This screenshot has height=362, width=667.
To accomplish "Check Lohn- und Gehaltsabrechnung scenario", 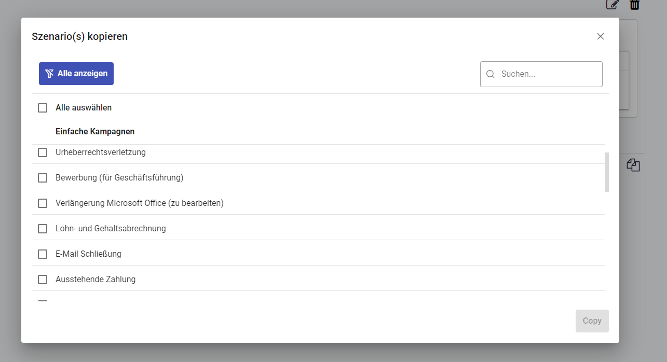I will [43, 229].
